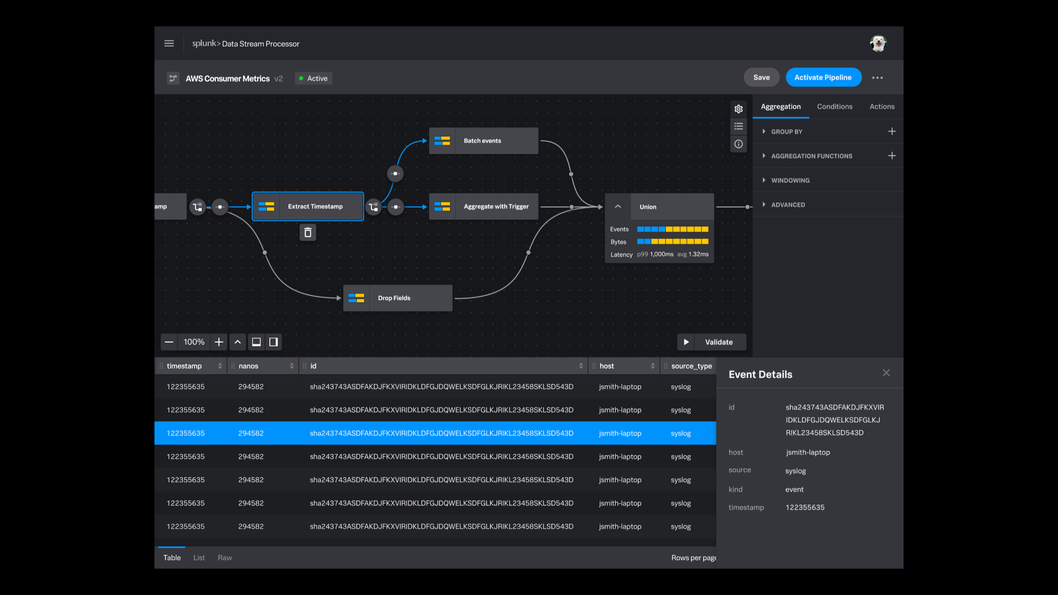Click the trash icon below Extract Timestamp
This screenshot has width=1058, height=595.
pos(308,232)
